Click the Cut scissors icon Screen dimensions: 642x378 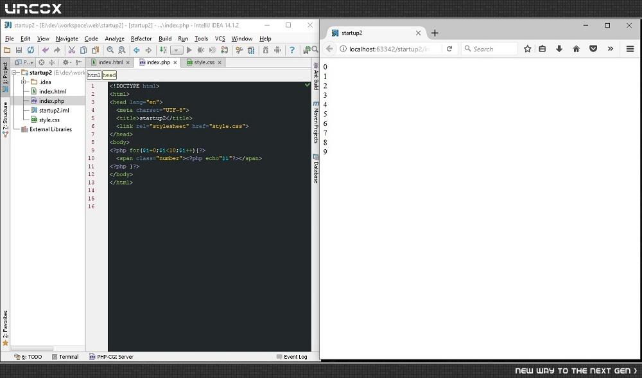(72, 50)
